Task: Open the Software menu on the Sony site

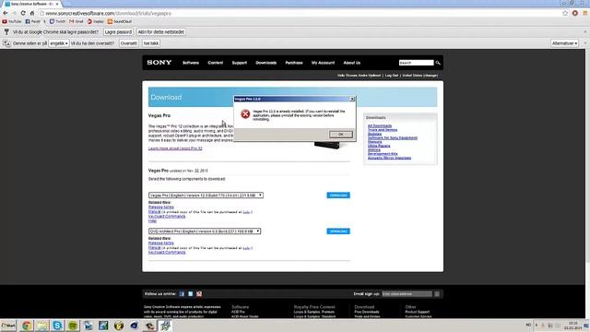Action: pyautogui.click(x=191, y=63)
